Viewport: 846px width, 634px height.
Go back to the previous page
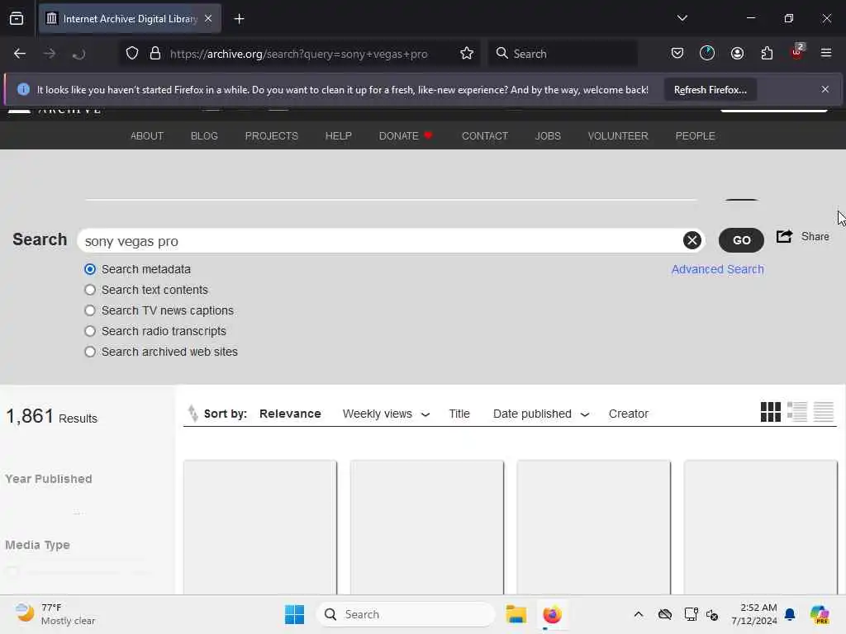tap(20, 54)
